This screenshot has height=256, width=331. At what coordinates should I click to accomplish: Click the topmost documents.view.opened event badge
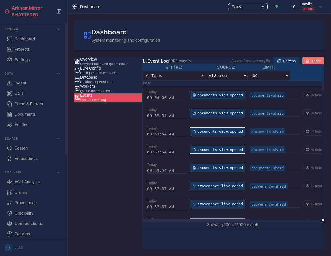tap(218, 95)
